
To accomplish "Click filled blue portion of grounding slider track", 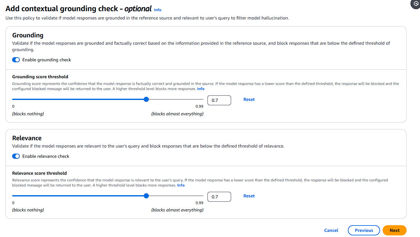I will pos(78,99).
